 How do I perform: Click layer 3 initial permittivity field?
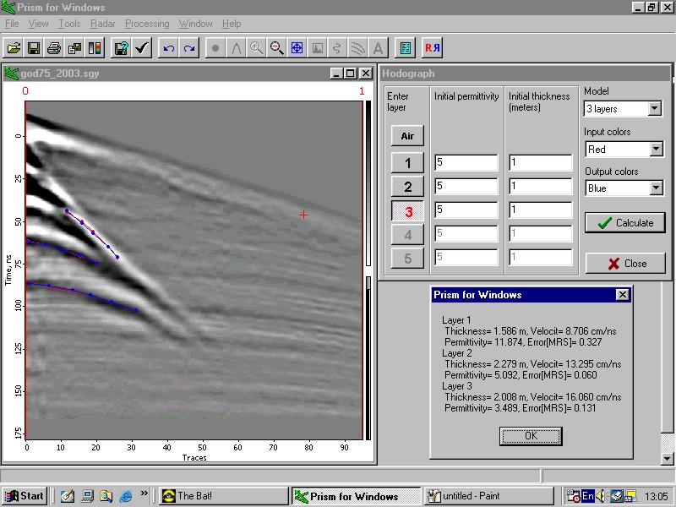coord(466,210)
